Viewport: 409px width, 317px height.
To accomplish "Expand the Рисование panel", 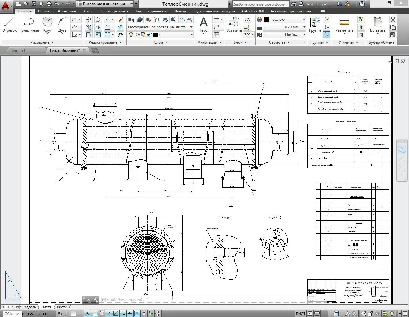I will (42, 42).
